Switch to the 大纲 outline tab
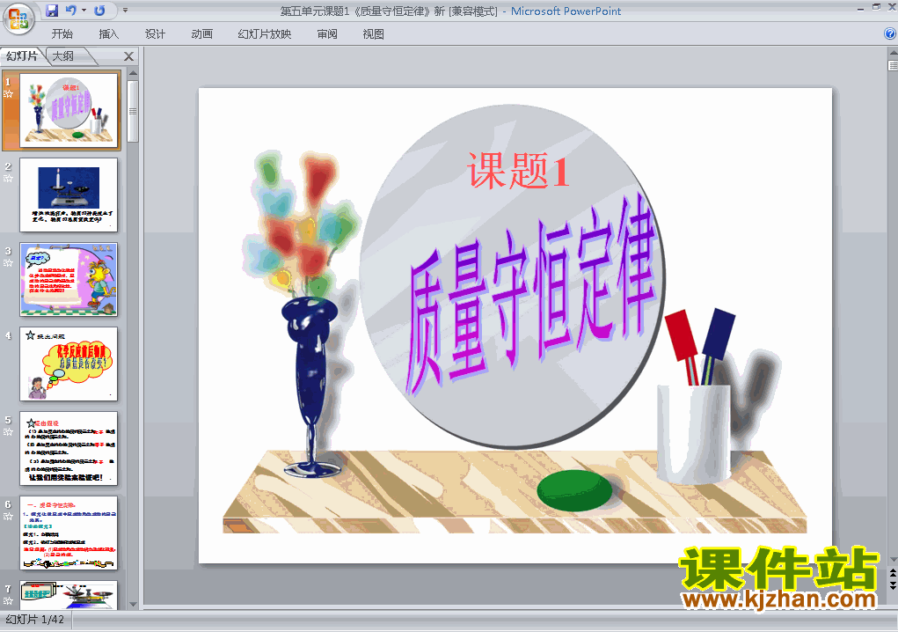The image size is (898, 632). (63, 55)
